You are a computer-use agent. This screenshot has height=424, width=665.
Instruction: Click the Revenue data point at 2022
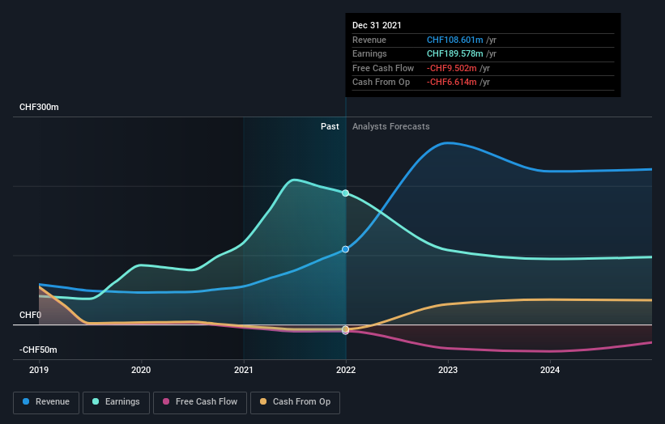tap(346, 249)
